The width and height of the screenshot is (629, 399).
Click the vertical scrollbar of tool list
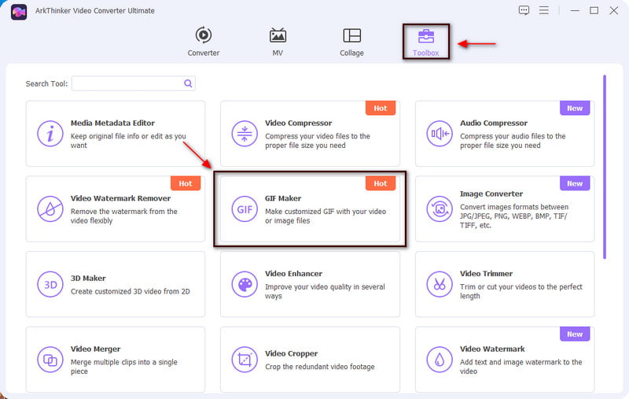(x=605, y=167)
